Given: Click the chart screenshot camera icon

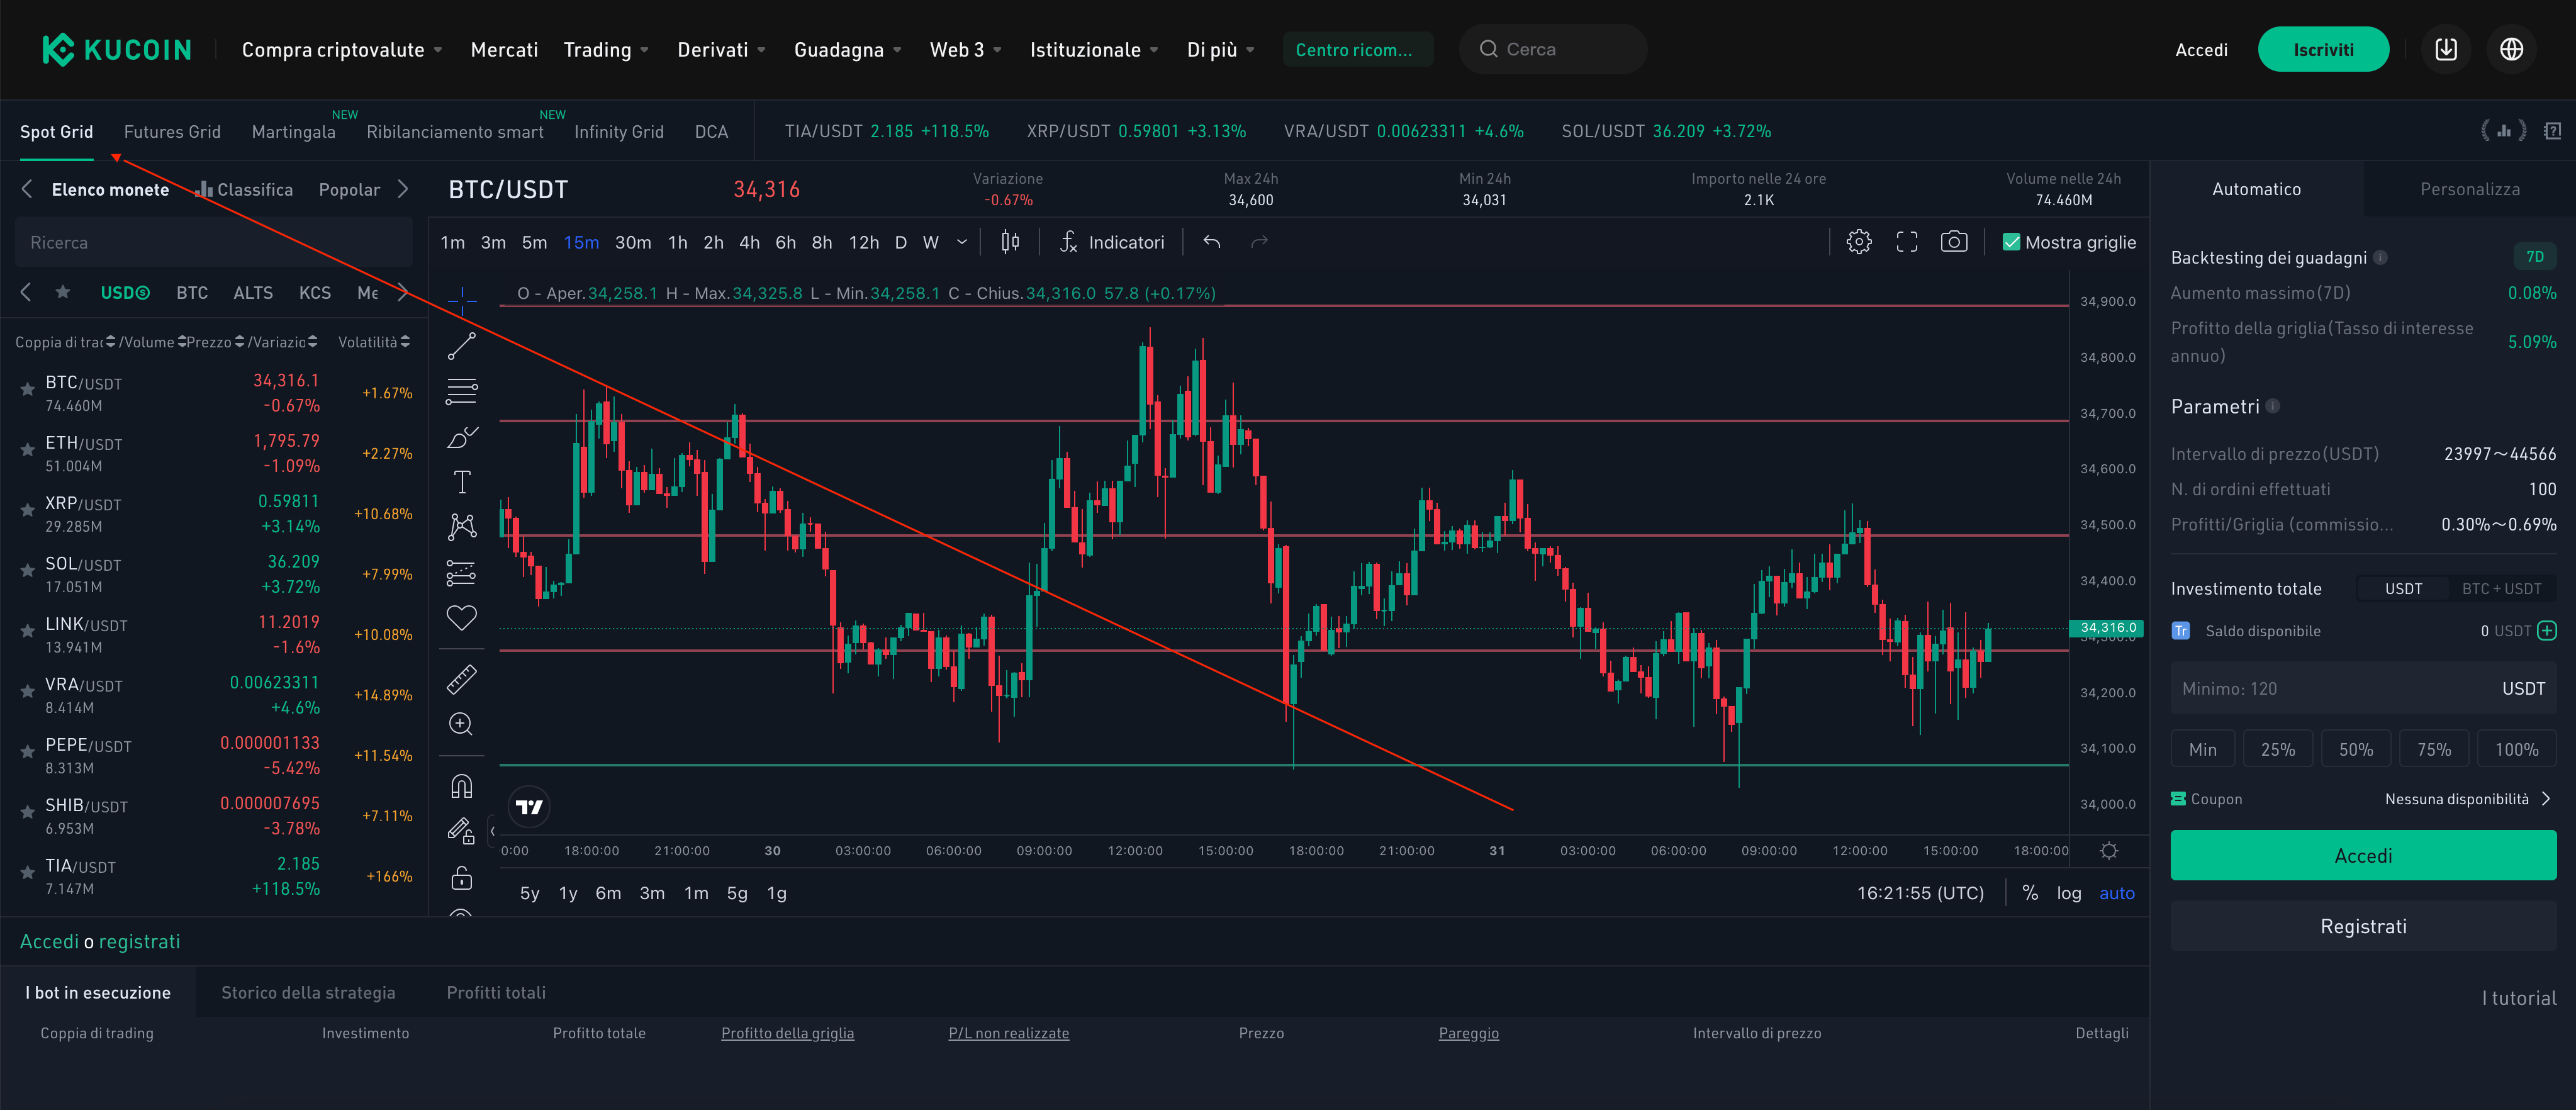Looking at the screenshot, I should 1953,242.
